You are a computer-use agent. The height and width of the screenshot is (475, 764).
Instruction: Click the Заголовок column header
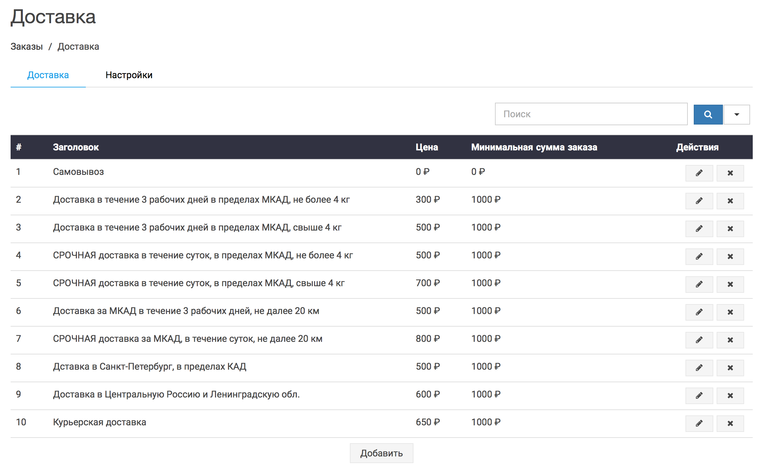click(76, 147)
